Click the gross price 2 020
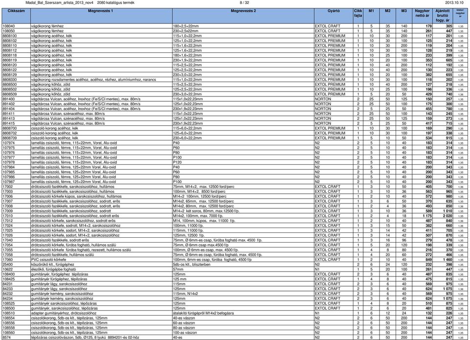 click(447, 216)
